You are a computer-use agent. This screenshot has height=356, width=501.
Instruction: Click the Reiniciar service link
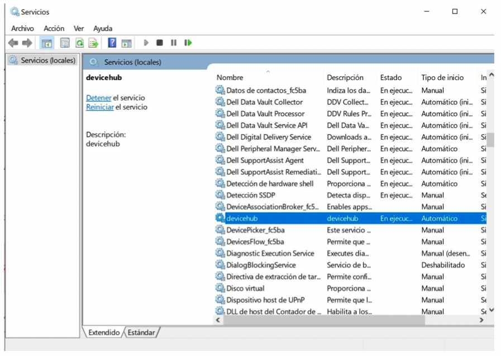point(100,107)
